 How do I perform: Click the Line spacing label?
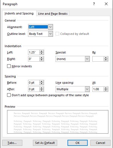(65, 83)
